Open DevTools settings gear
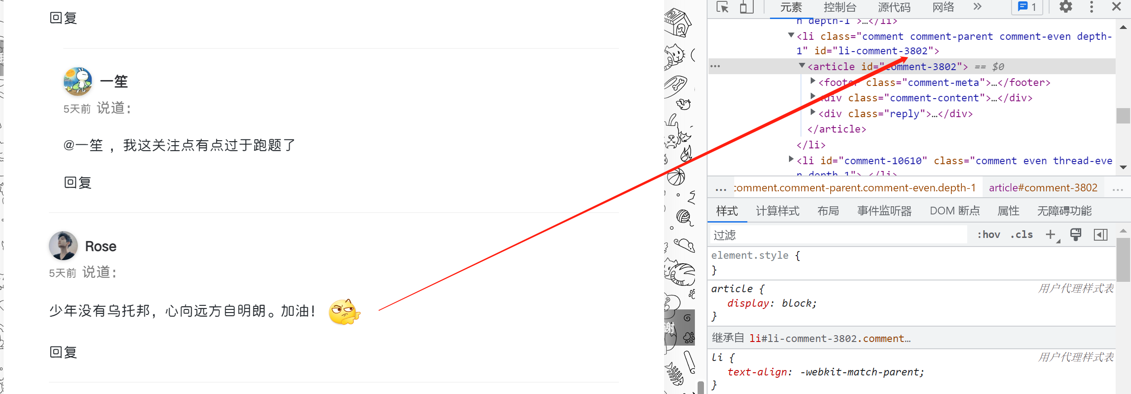 click(x=1066, y=6)
